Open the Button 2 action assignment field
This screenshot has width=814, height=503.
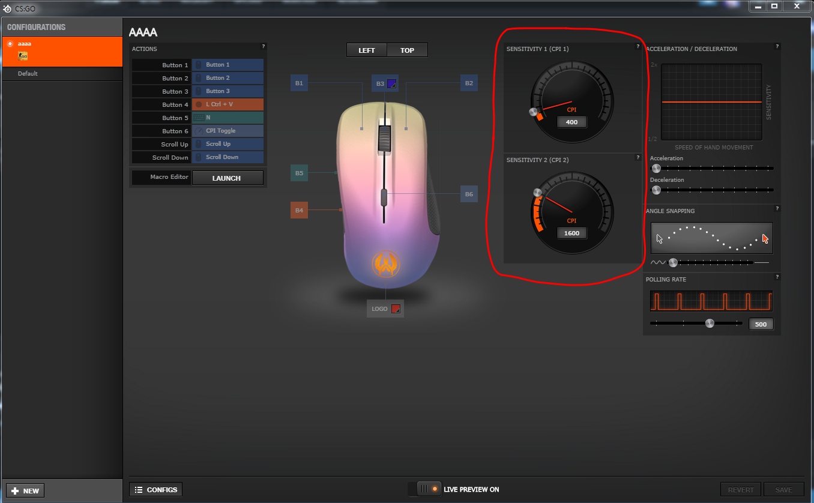pyautogui.click(x=228, y=78)
